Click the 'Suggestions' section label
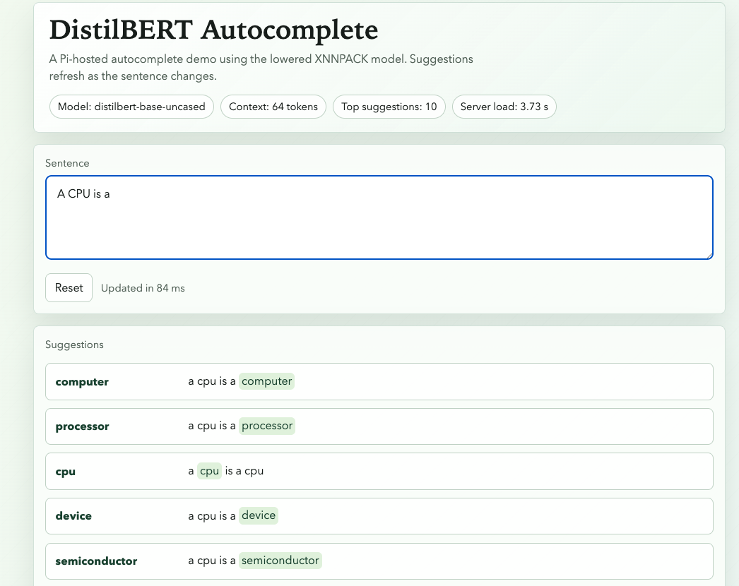 click(x=74, y=345)
